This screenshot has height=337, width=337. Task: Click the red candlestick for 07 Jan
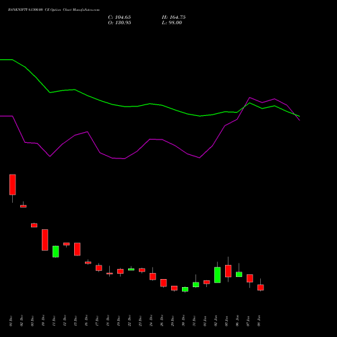[x=250, y=278]
